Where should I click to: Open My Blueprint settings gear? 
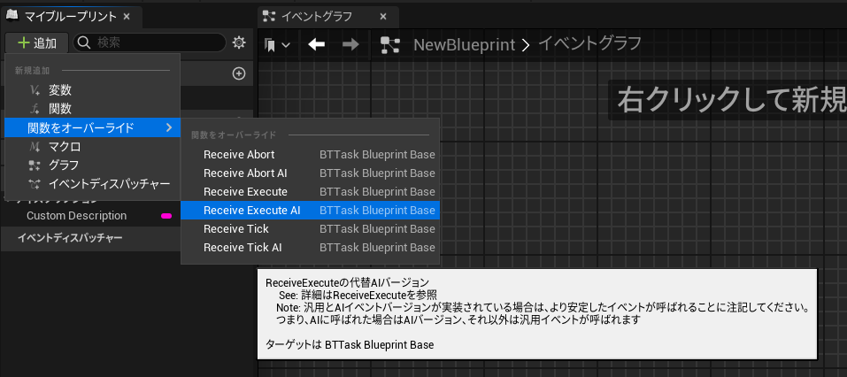click(x=239, y=42)
